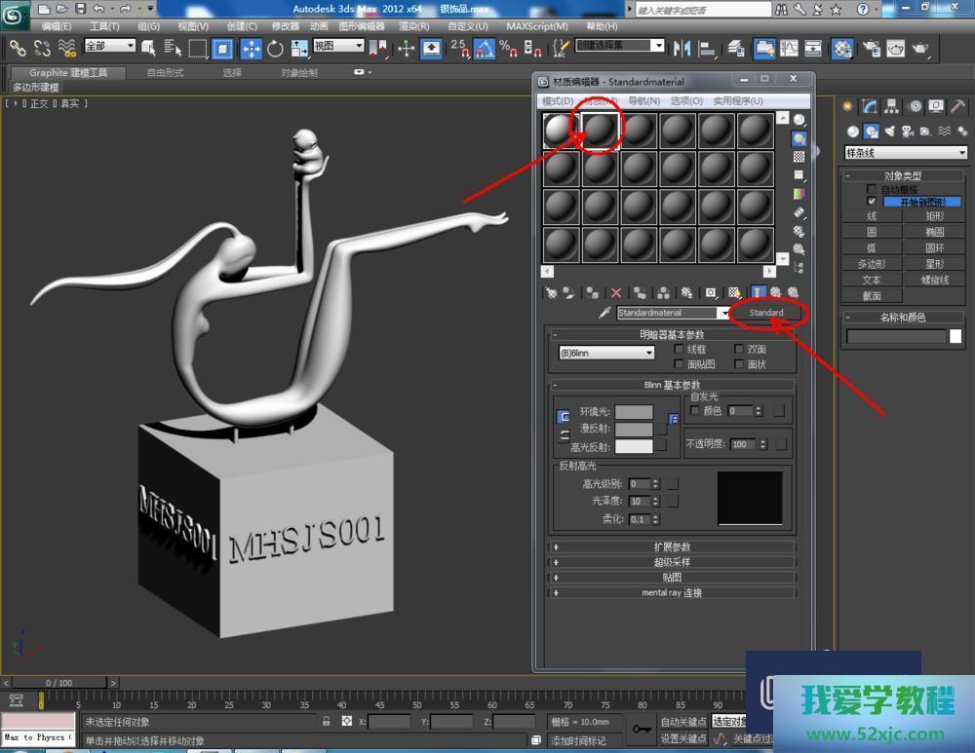
Task: Expand the 贴图 (Maps) rollout
Action: pyautogui.click(x=673, y=578)
